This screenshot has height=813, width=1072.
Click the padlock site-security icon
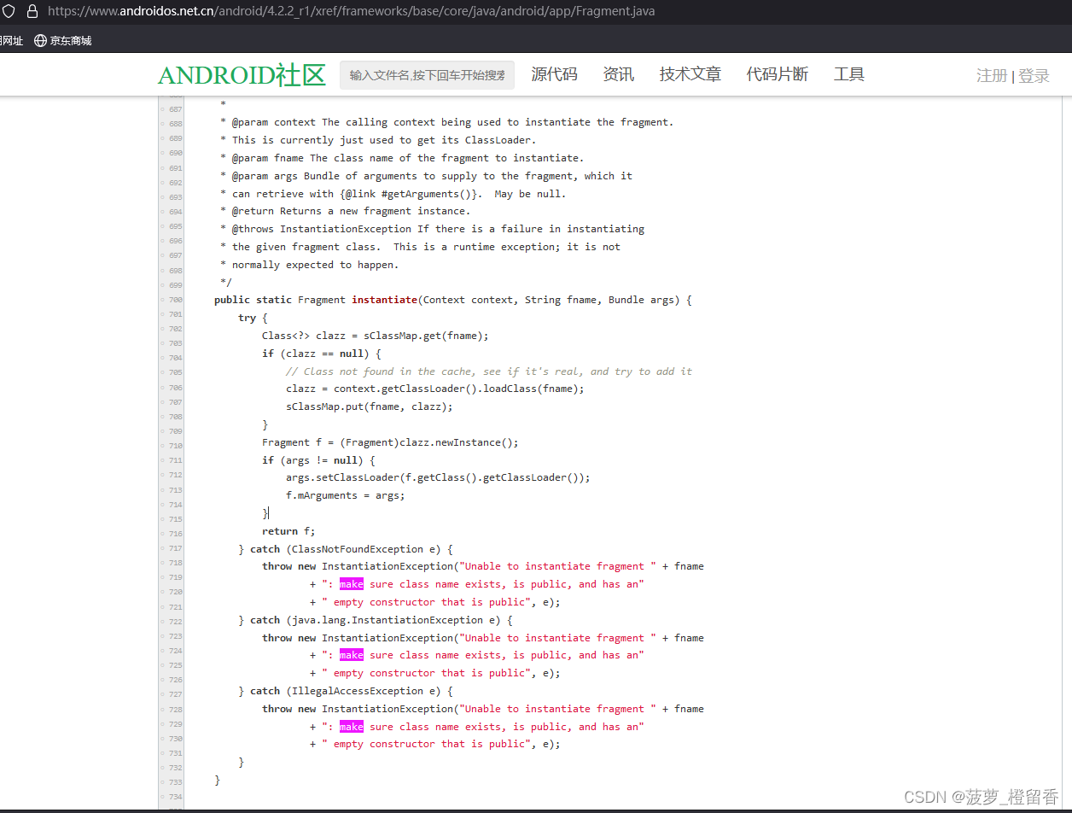coord(32,12)
